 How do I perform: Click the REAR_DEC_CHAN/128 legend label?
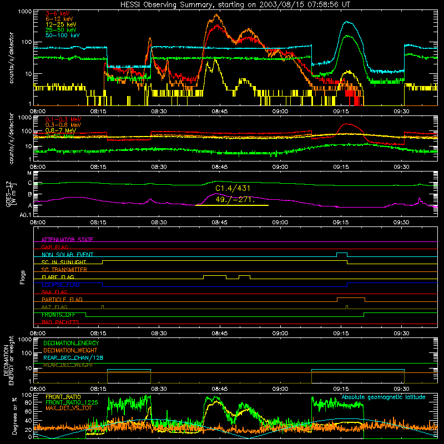(x=73, y=357)
